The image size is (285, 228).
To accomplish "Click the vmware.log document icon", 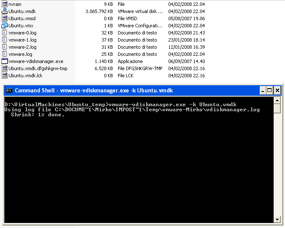I will (x=5, y=54).
